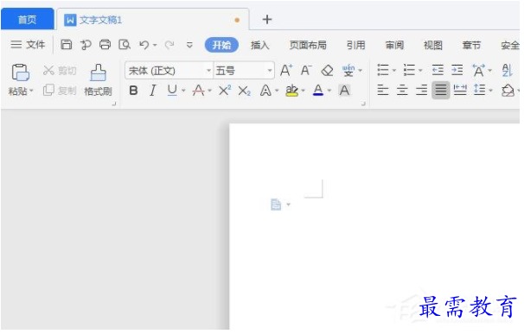Screen dimensions: 524x334
Task: Open font color dropdown arrow
Action: tap(329, 91)
